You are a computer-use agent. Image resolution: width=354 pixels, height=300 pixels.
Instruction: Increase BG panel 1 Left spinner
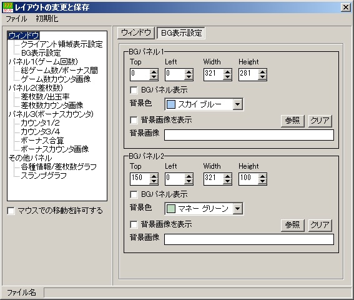click(x=189, y=72)
